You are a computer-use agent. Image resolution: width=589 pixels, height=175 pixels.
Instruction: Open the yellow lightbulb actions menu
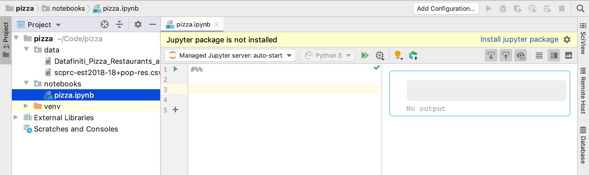click(x=398, y=55)
